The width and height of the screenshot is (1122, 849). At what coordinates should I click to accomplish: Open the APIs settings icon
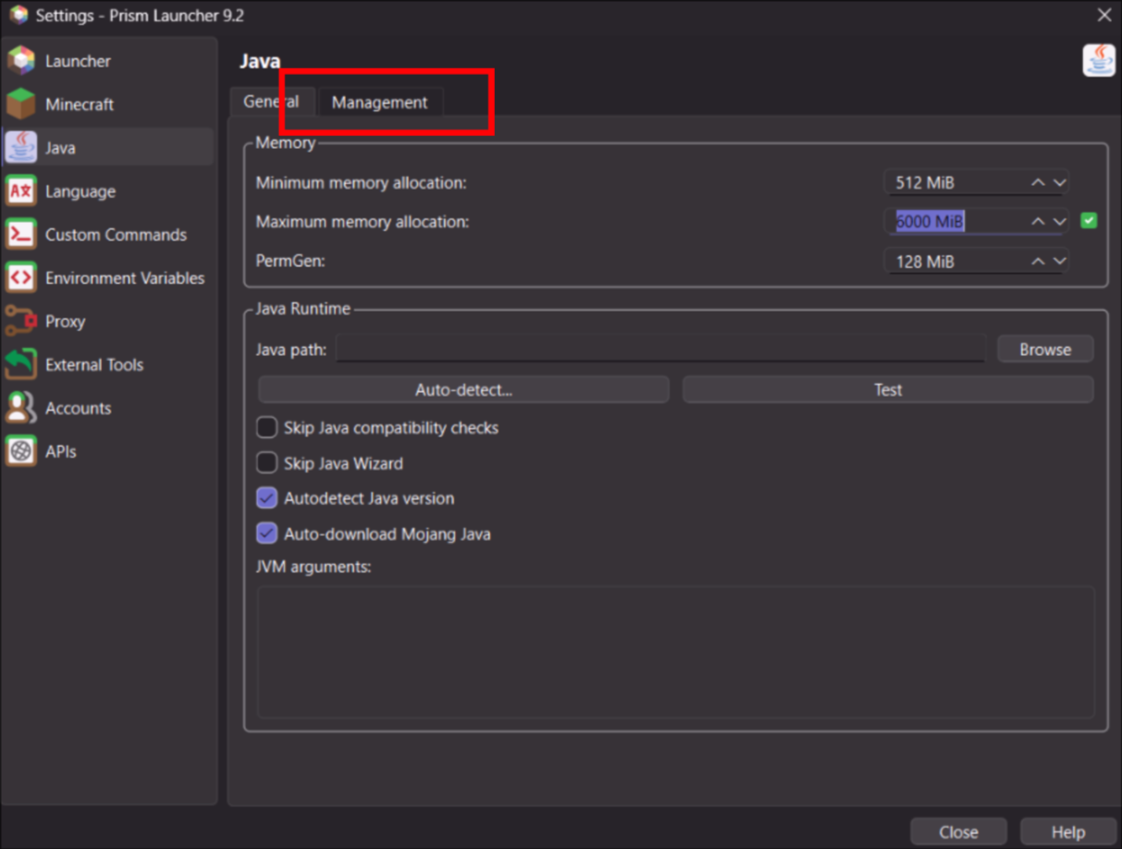pos(21,451)
